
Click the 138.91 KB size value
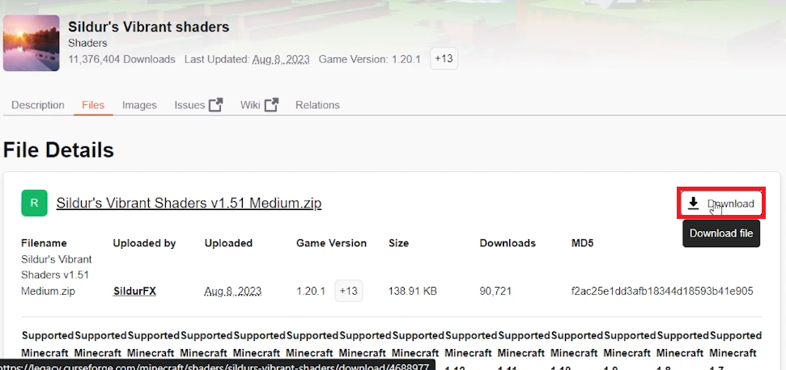413,291
